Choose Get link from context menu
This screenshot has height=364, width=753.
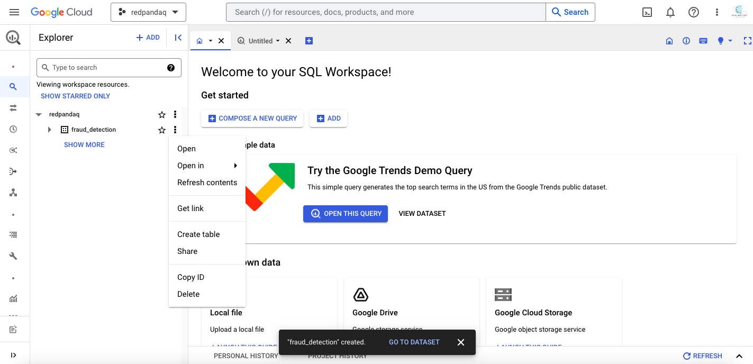[207, 208]
